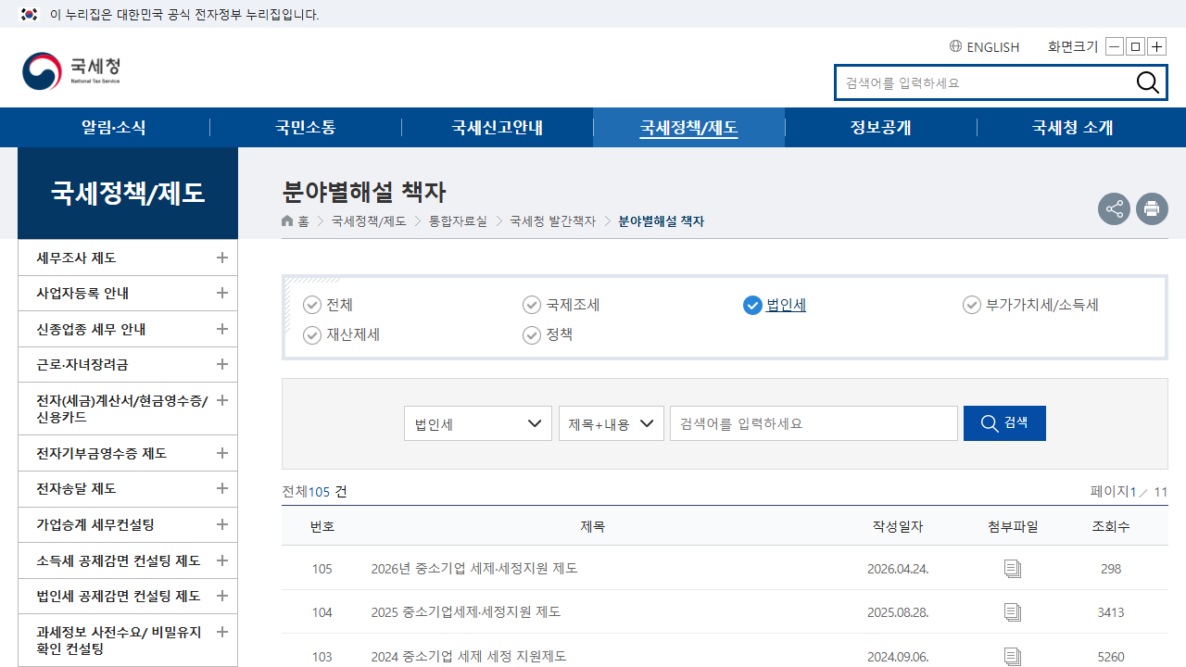Open post 2024 중소기업 세제 세정 지원제도

tap(469, 657)
